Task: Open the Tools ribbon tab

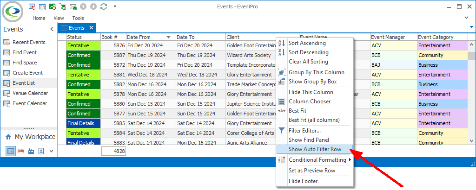Action: tap(78, 18)
